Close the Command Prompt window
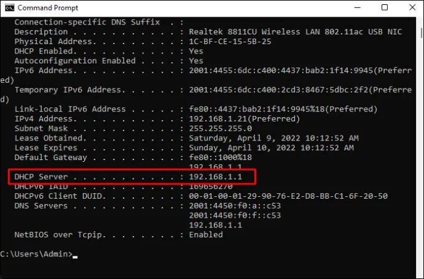The image size is (424, 279). point(412,7)
